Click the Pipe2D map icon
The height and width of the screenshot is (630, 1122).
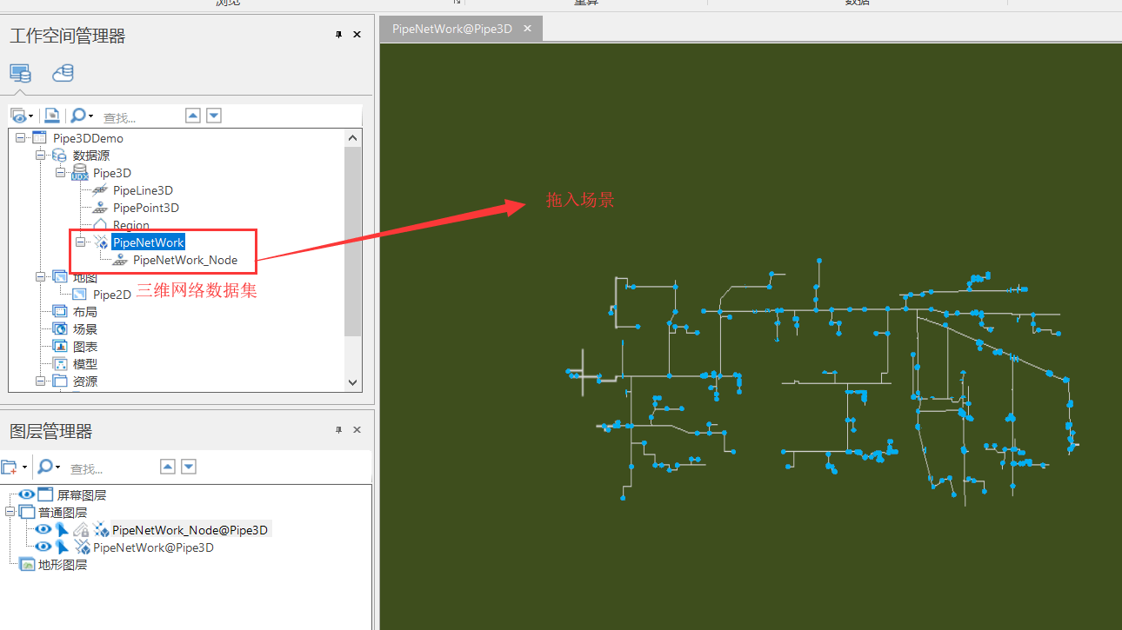[79, 295]
